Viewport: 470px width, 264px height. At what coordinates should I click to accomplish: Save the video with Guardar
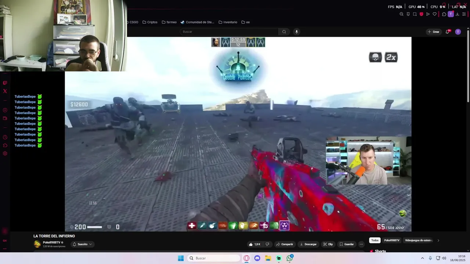347,244
